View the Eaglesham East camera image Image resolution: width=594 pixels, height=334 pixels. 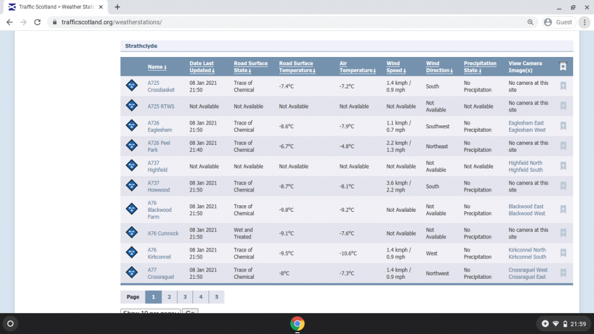click(526, 123)
